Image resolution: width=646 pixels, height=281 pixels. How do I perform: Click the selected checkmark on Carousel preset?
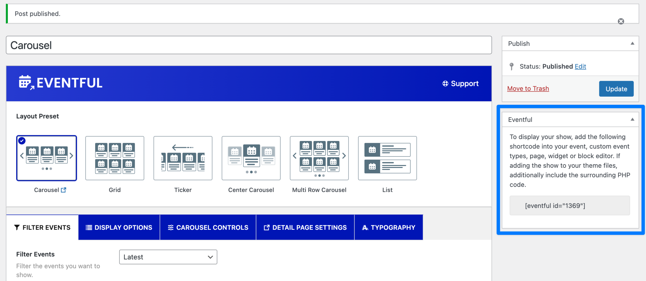[x=22, y=141]
